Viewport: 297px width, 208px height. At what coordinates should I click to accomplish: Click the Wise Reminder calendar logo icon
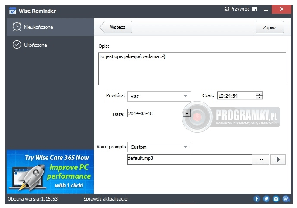13,11
